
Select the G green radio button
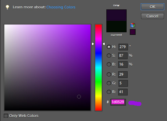point(109,83)
